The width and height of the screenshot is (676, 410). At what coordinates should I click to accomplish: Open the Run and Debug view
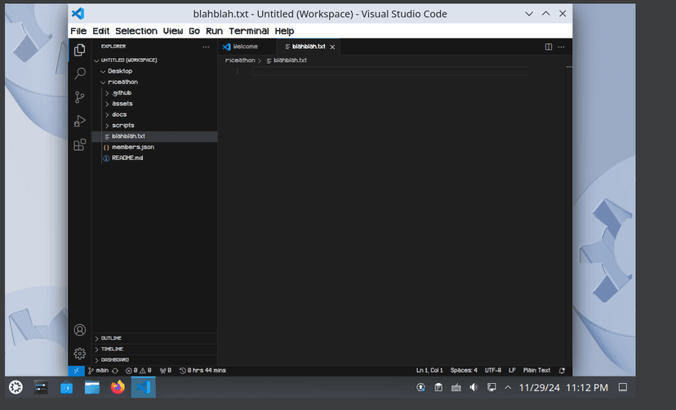tap(80, 121)
